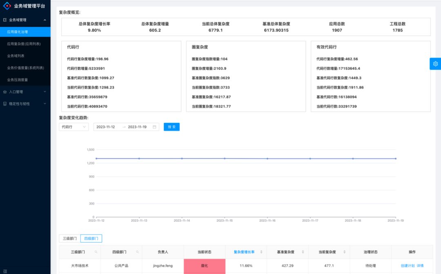
Task: Collapse the 业务域管理 submenu chevron
Action: (x=45, y=20)
